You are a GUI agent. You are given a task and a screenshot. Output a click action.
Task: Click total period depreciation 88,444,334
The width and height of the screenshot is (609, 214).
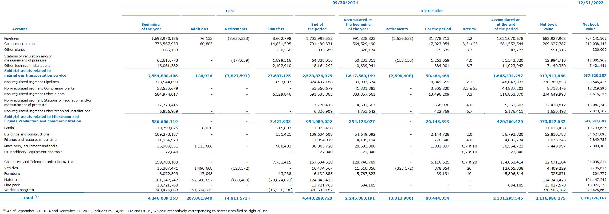[437, 198]
